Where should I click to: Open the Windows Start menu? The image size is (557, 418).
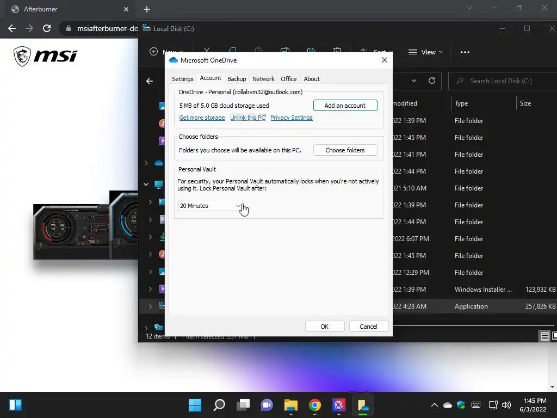[x=195, y=405]
